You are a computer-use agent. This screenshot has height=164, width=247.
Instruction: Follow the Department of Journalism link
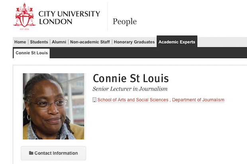pyautogui.click(x=198, y=100)
